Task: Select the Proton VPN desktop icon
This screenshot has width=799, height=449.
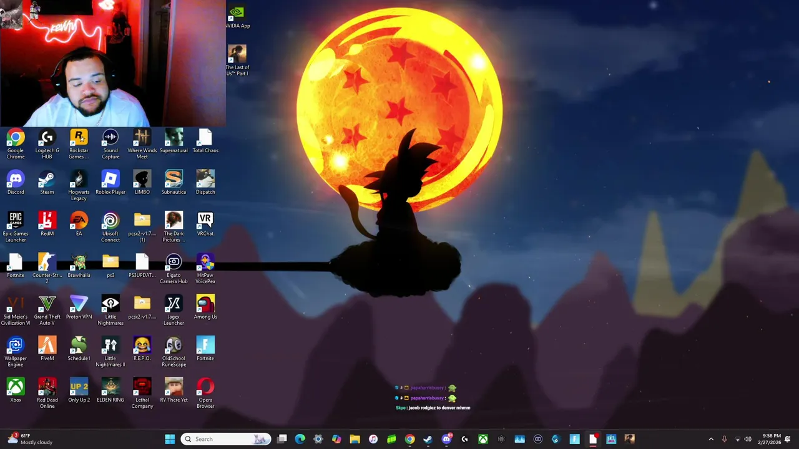Action: (79, 308)
